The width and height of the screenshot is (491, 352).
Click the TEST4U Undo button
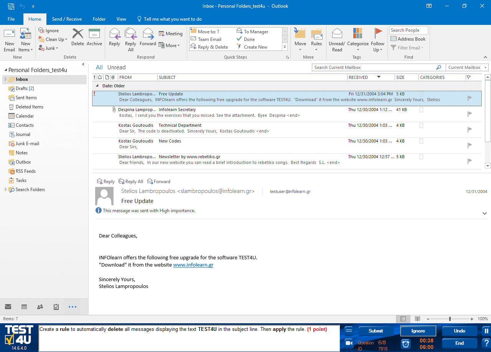[460, 331]
